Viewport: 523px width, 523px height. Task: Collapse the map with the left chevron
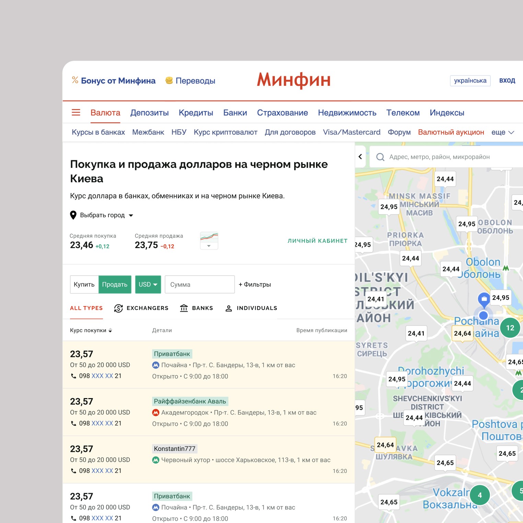pos(360,157)
